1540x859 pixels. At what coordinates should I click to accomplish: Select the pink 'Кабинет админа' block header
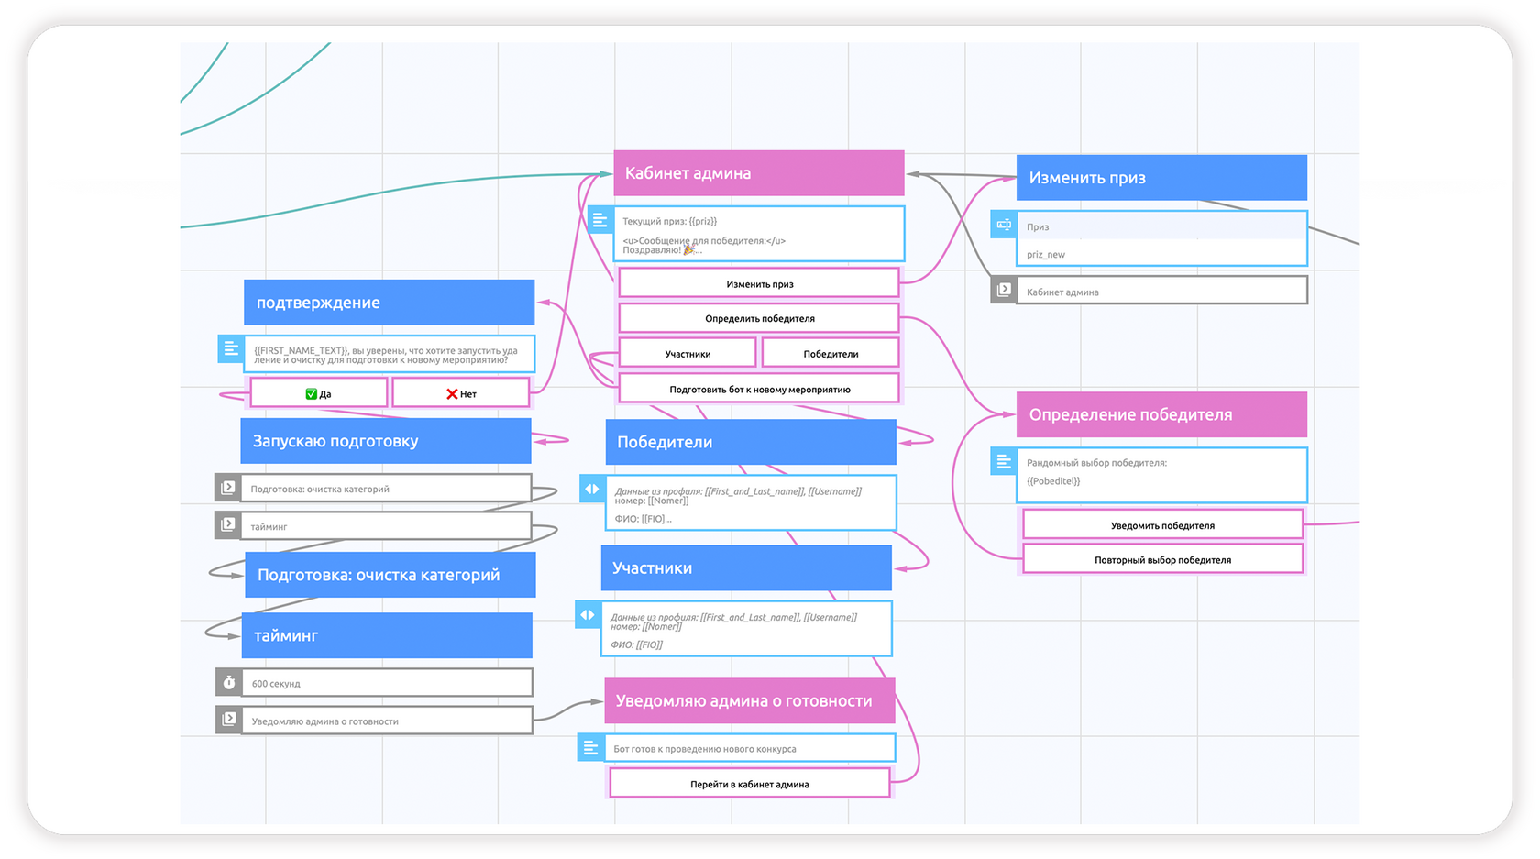(x=759, y=173)
